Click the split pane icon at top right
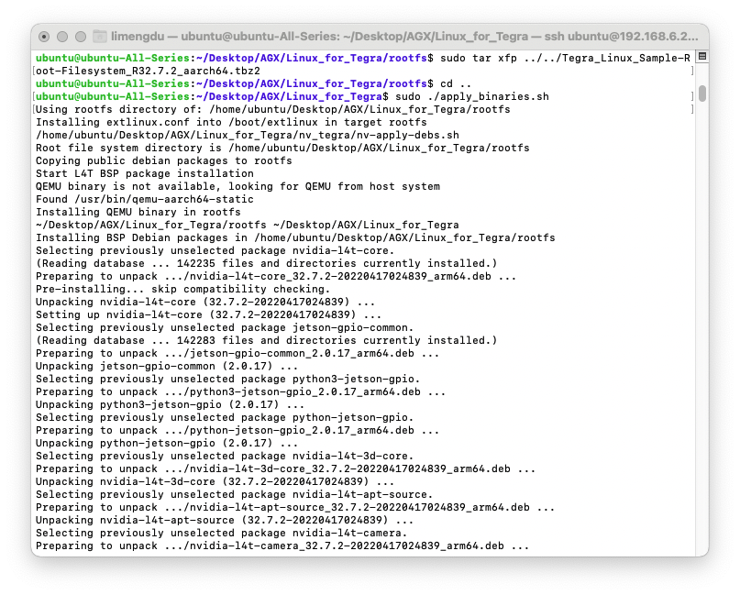The image size is (740, 595). pos(702,57)
